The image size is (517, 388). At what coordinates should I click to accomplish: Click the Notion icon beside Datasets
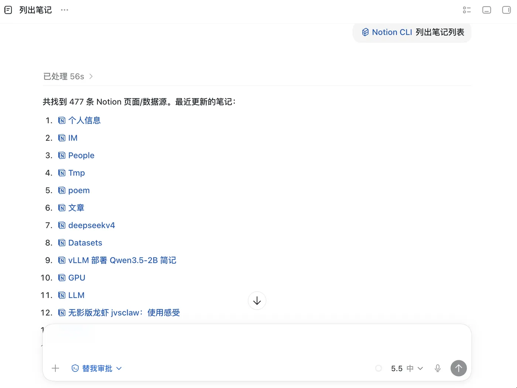click(62, 243)
